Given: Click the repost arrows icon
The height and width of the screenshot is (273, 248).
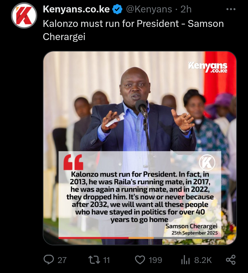Looking at the screenshot, I should [x=94, y=260].
